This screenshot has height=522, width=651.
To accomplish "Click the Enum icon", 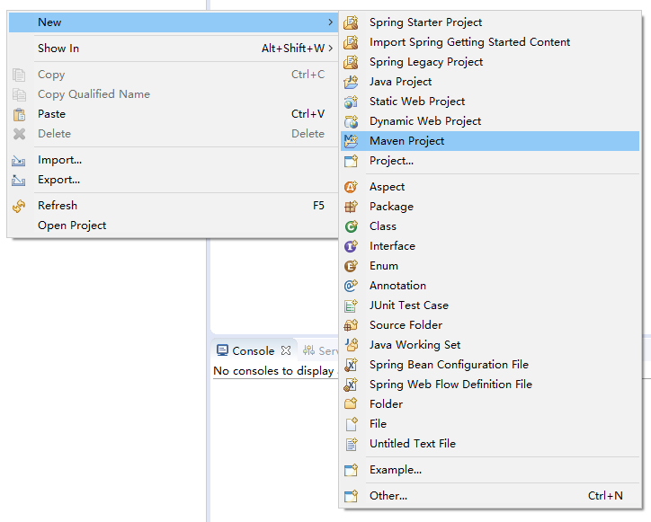I will click(x=351, y=266).
